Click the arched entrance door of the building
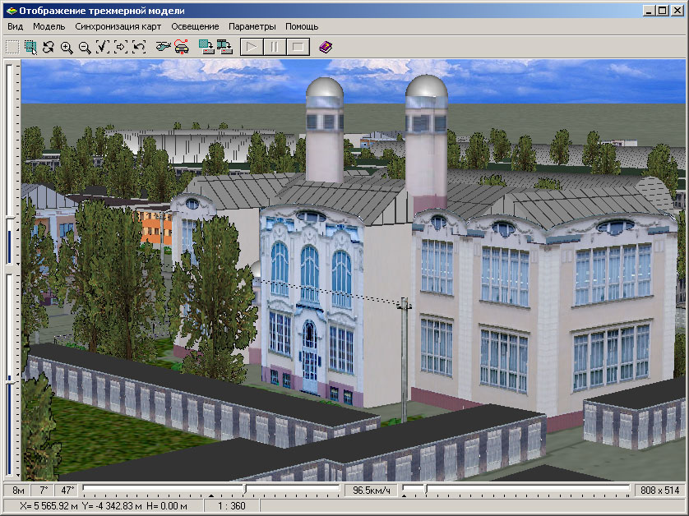689x516 pixels. pyautogui.click(x=309, y=356)
